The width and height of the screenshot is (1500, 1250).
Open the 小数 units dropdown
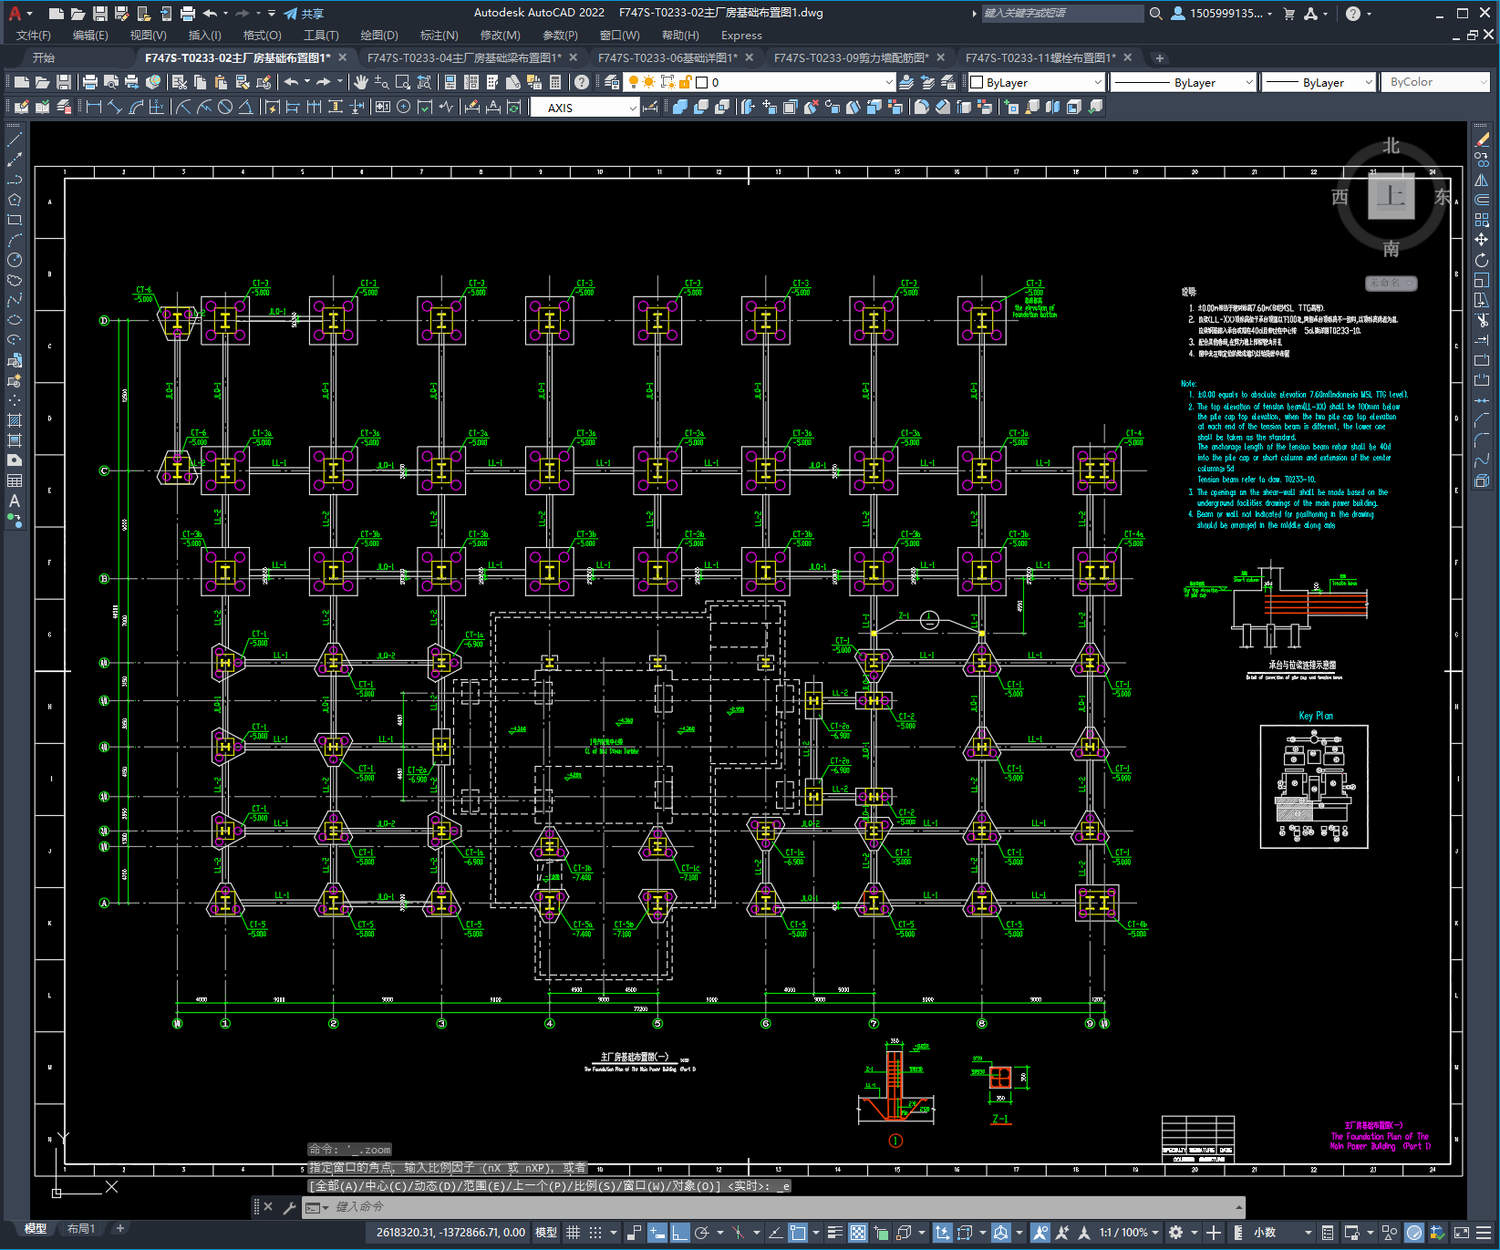(x=1283, y=1233)
